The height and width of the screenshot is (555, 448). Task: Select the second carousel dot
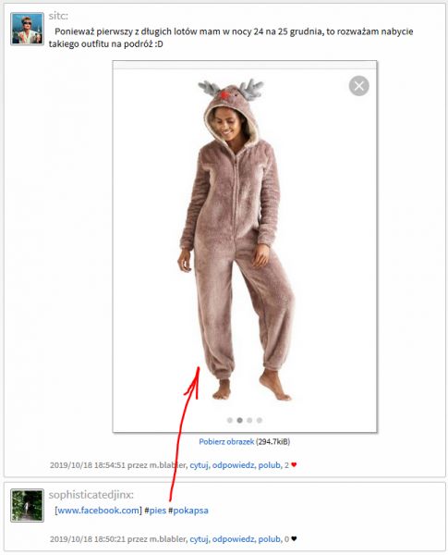[240, 420]
